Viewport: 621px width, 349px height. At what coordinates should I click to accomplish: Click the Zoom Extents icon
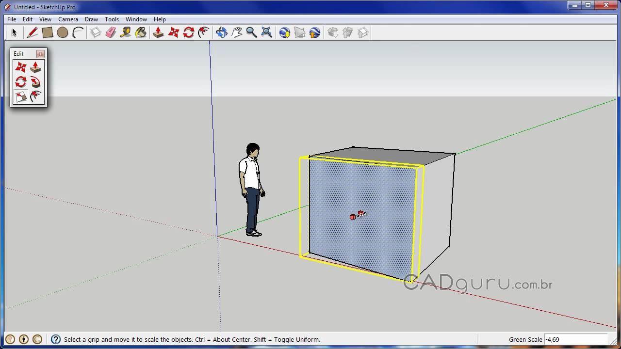(x=266, y=32)
